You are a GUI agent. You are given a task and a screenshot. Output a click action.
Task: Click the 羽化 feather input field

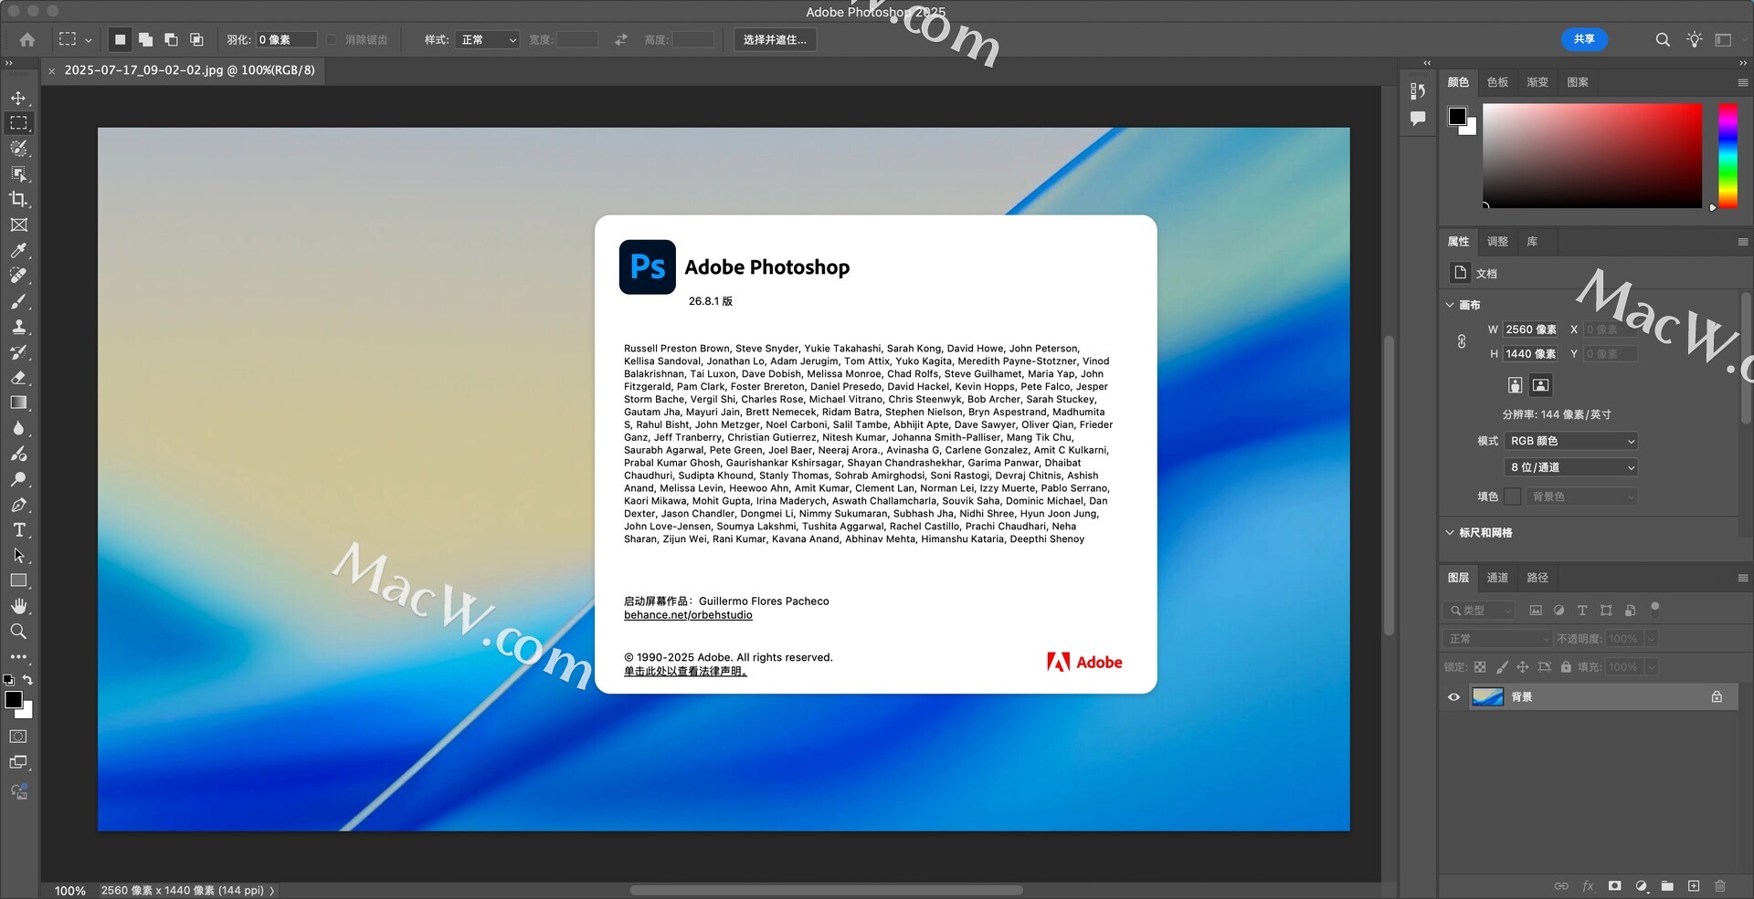click(x=286, y=39)
